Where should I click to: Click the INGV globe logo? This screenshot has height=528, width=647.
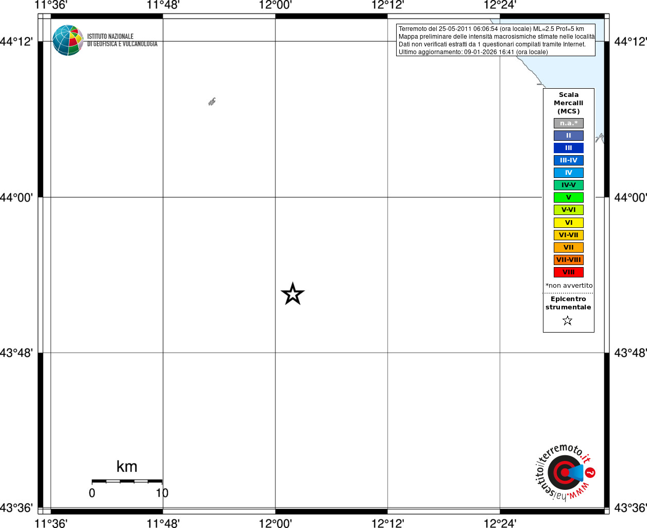(68, 40)
